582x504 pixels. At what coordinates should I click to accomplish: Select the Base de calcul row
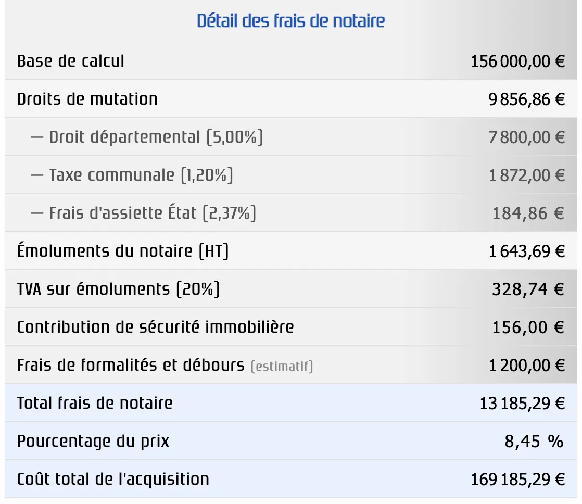71,61
